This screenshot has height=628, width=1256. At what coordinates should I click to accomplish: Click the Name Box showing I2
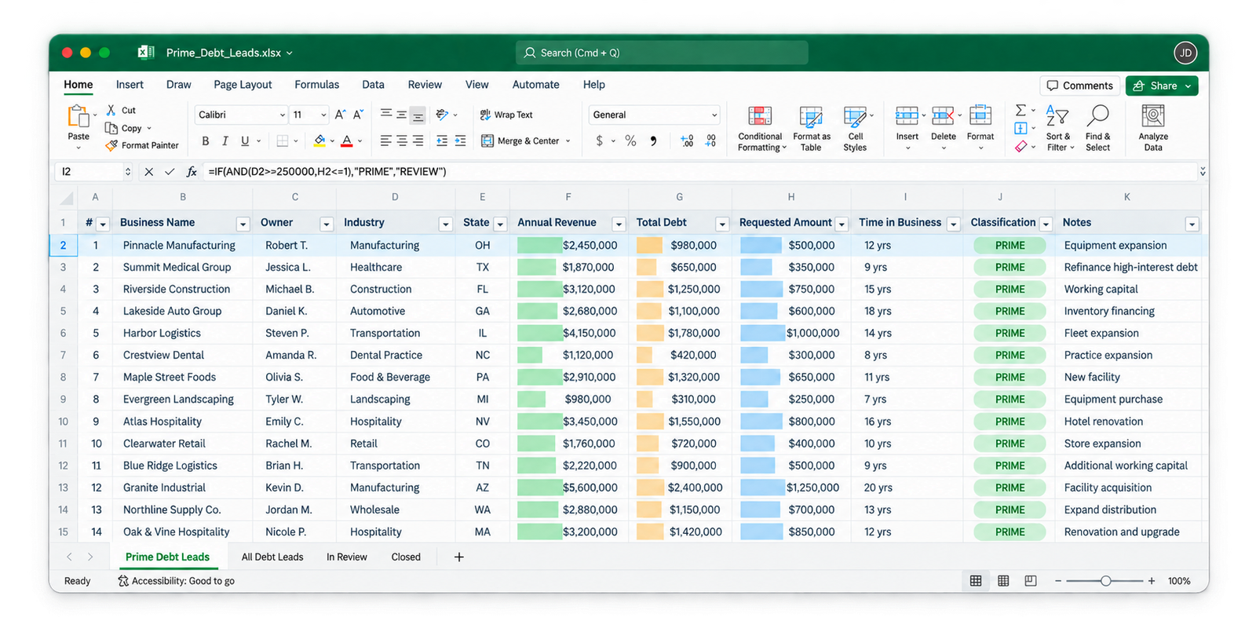click(x=93, y=171)
